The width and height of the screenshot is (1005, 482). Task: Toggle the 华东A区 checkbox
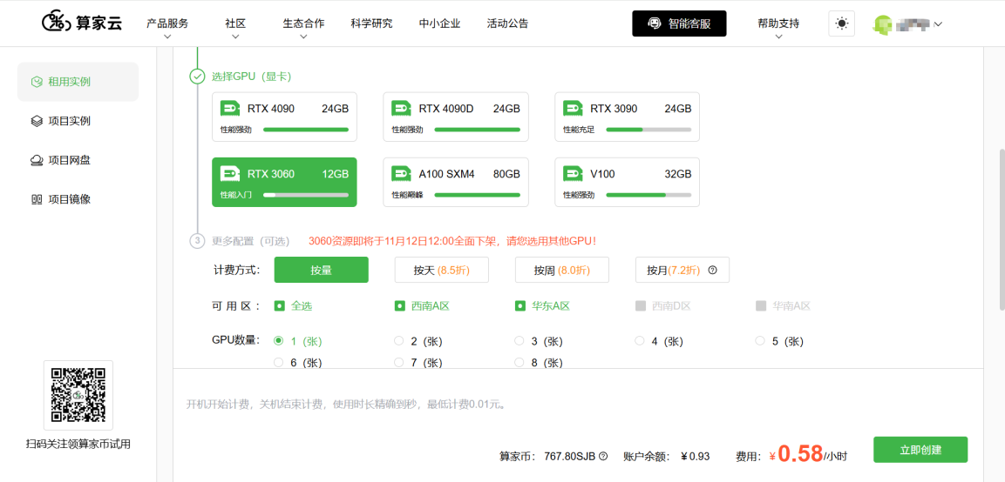click(x=519, y=306)
